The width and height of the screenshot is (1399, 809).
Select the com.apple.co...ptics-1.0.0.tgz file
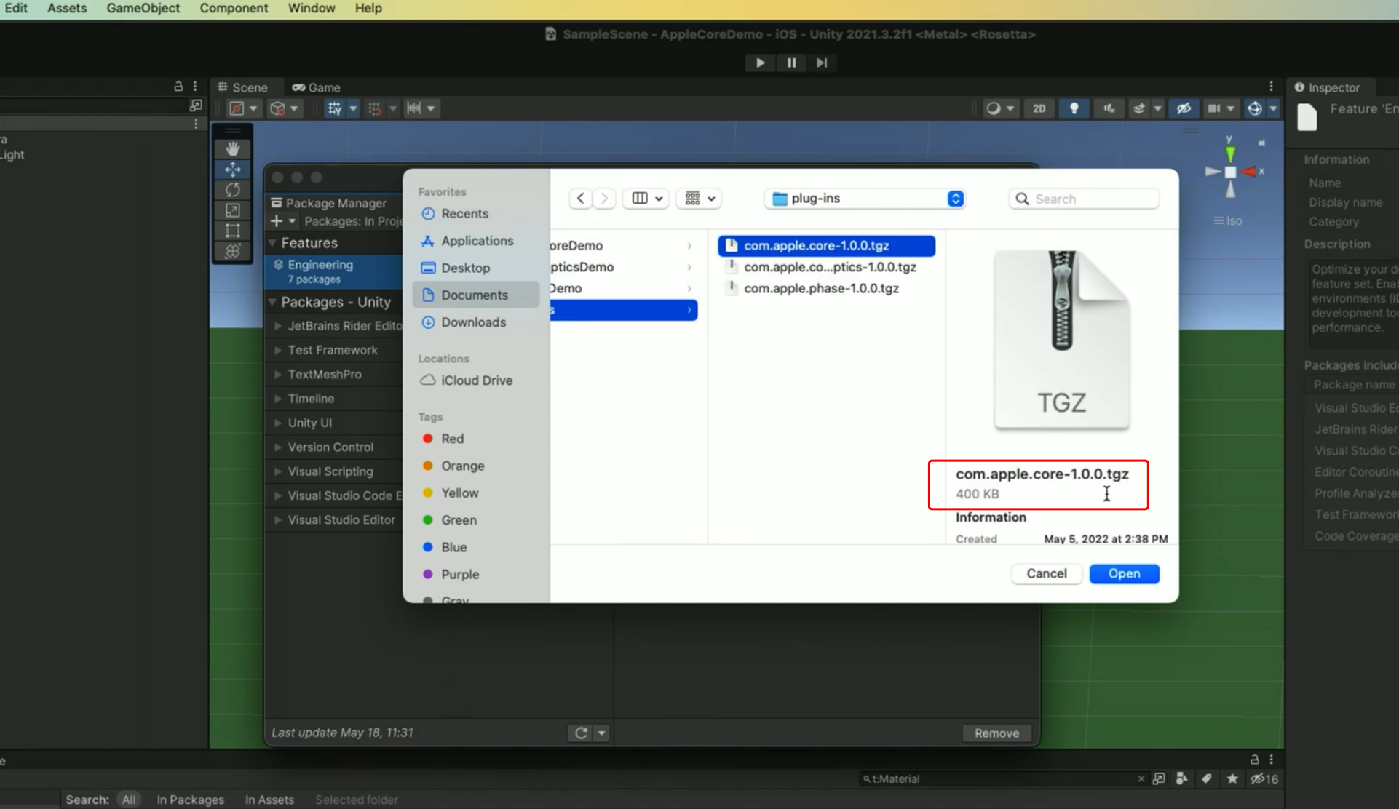[x=826, y=267]
